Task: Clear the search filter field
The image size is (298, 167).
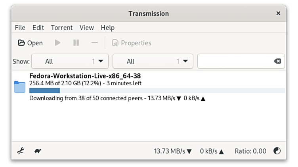Action: tap(277, 61)
